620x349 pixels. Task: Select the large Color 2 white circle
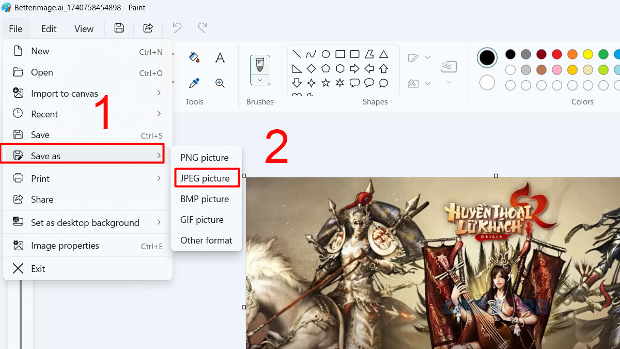[x=487, y=83]
